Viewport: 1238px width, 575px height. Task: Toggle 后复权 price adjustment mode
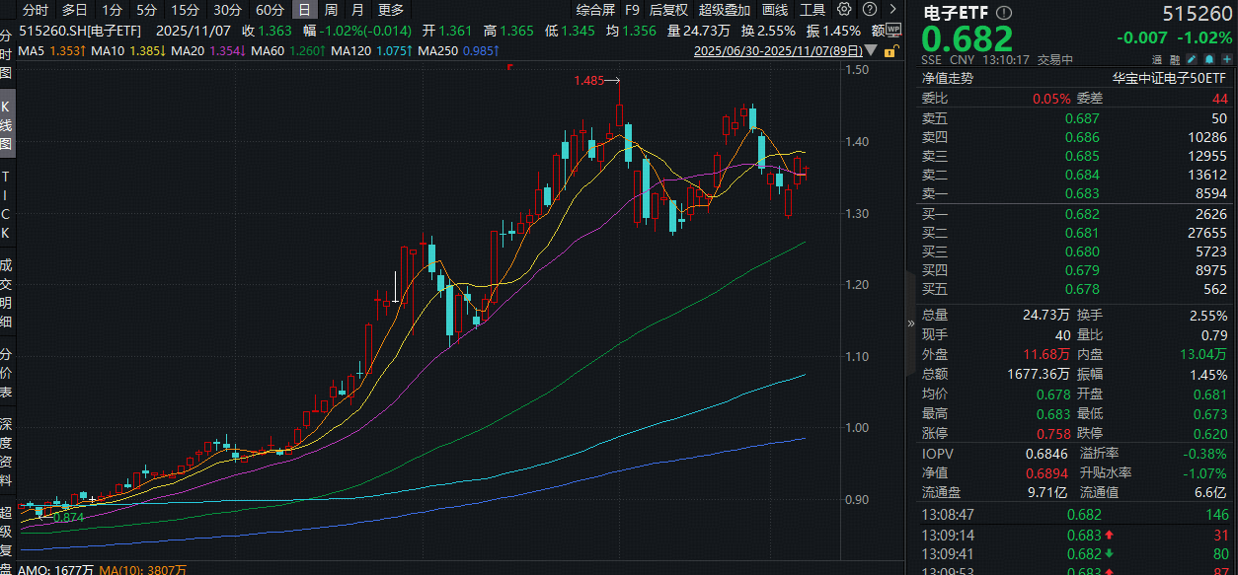coord(669,10)
